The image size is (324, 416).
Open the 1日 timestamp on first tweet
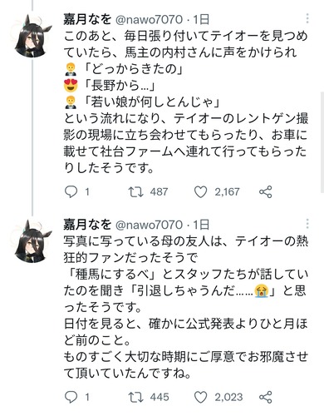pos(201,20)
